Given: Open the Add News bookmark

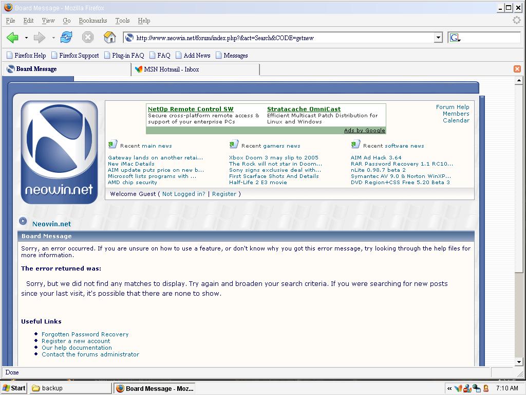Looking at the screenshot, I should point(193,56).
